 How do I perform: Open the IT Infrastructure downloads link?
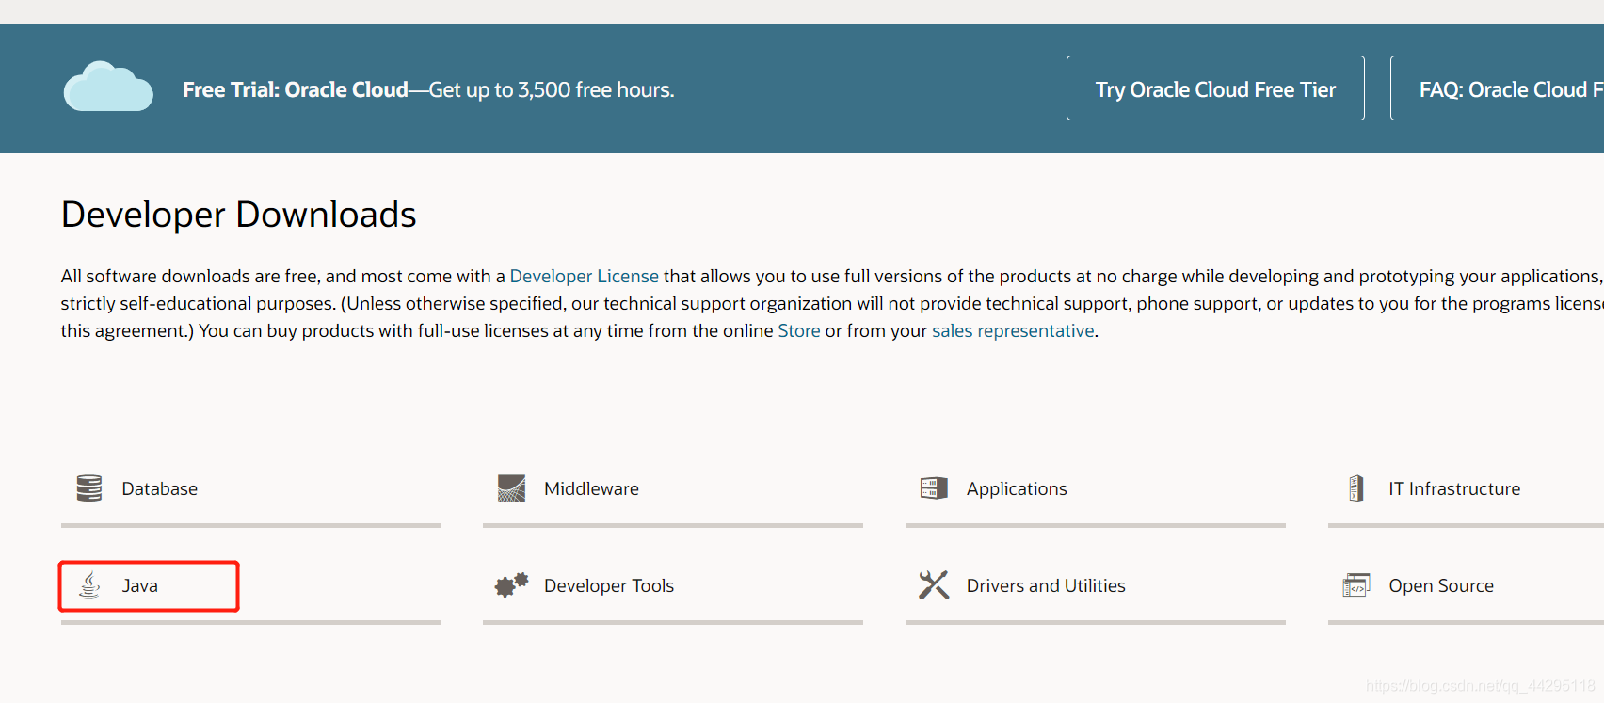point(1454,488)
